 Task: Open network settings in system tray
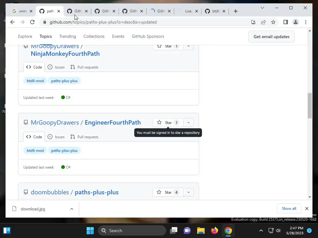pos(271,231)
